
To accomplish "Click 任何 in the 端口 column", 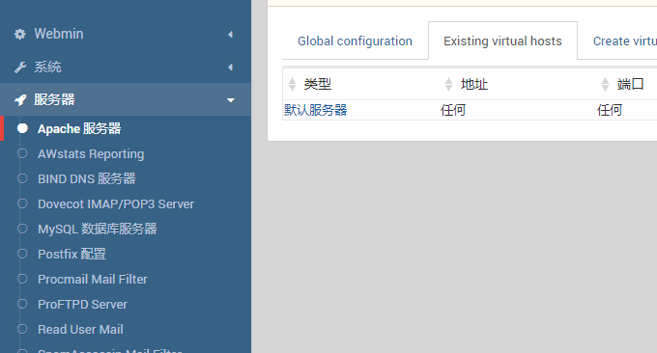I will click(610, 110).
